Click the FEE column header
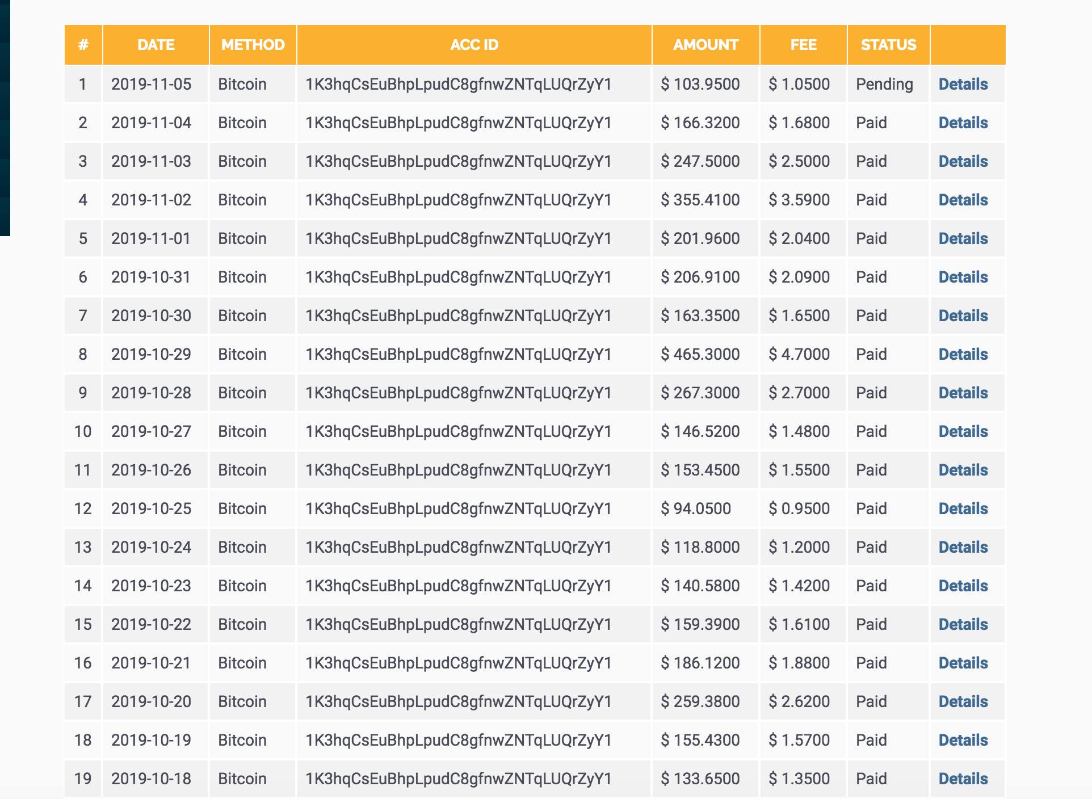This screenshot has width=1092, height=799. tap(803, 45)
